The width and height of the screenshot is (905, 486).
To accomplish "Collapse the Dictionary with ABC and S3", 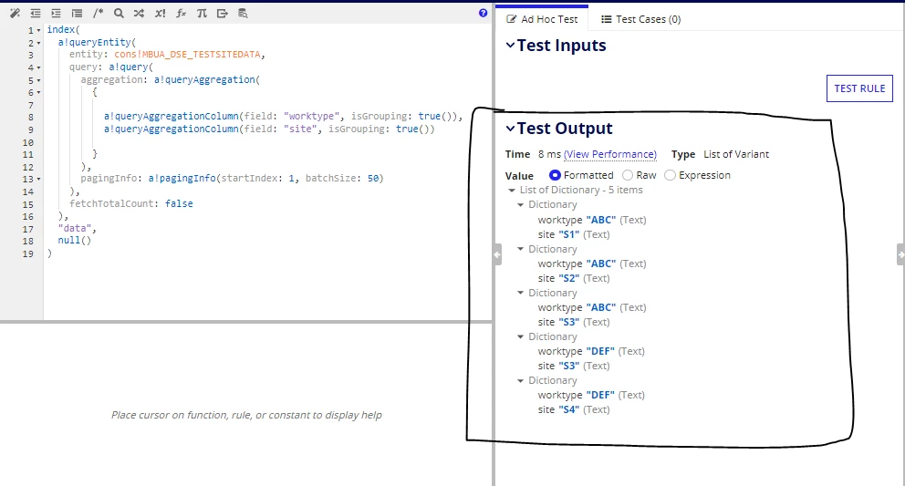I will [520, 293].
